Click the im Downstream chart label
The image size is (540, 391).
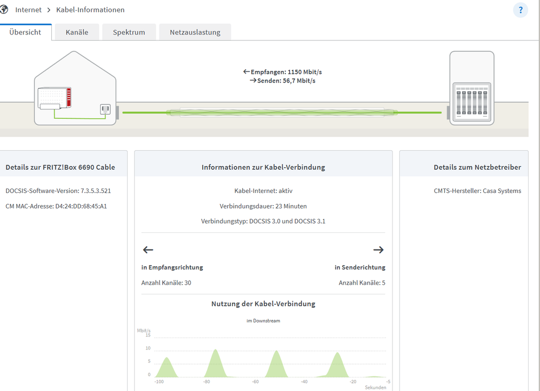[263, 321]
